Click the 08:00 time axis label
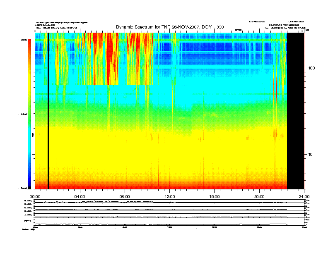328x253 pixels. 125,197
